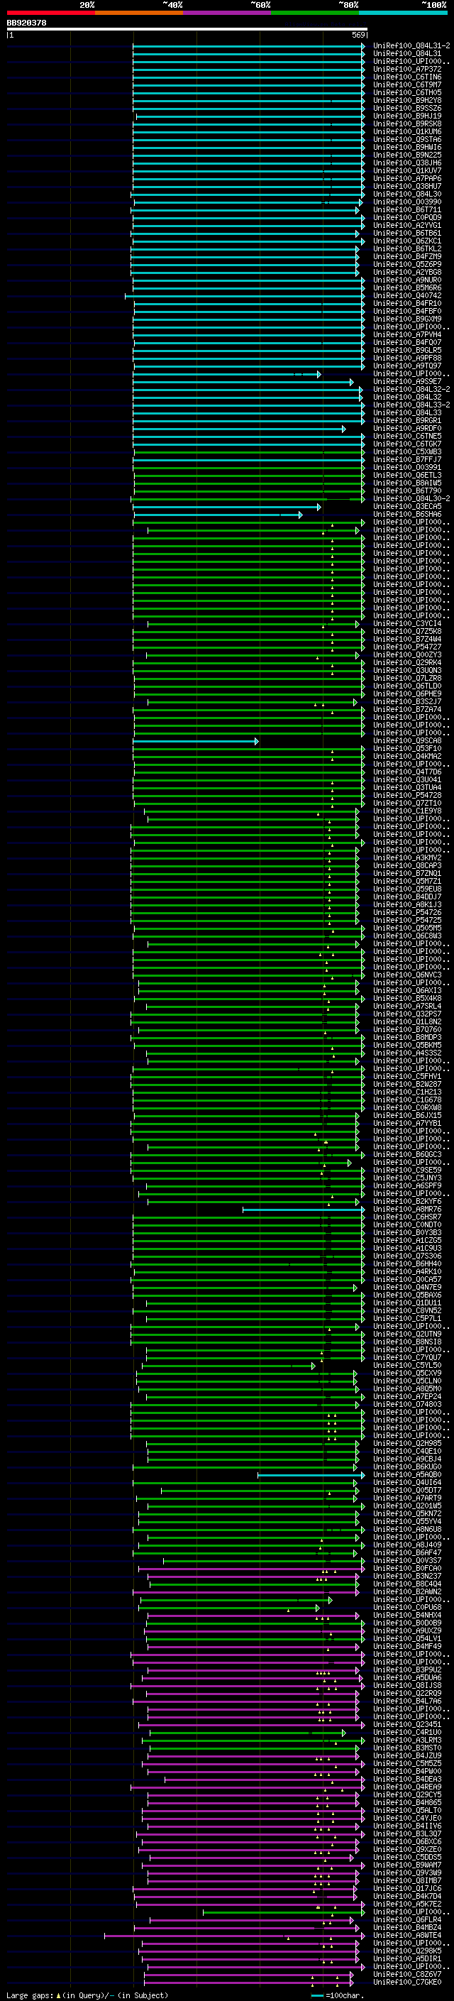Screen dimensions: 454x2001
Task: Select hit label UniRef100_C5YL50
Action: pos(407,1366)
